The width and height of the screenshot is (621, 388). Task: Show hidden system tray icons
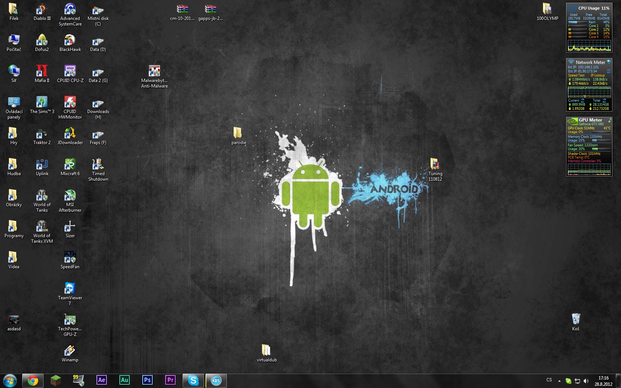[x=559, y=381]
